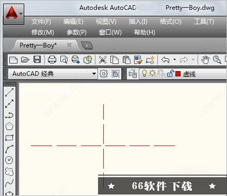
Task: Select the Line draw tool
Action: click(x=9, y=92)
